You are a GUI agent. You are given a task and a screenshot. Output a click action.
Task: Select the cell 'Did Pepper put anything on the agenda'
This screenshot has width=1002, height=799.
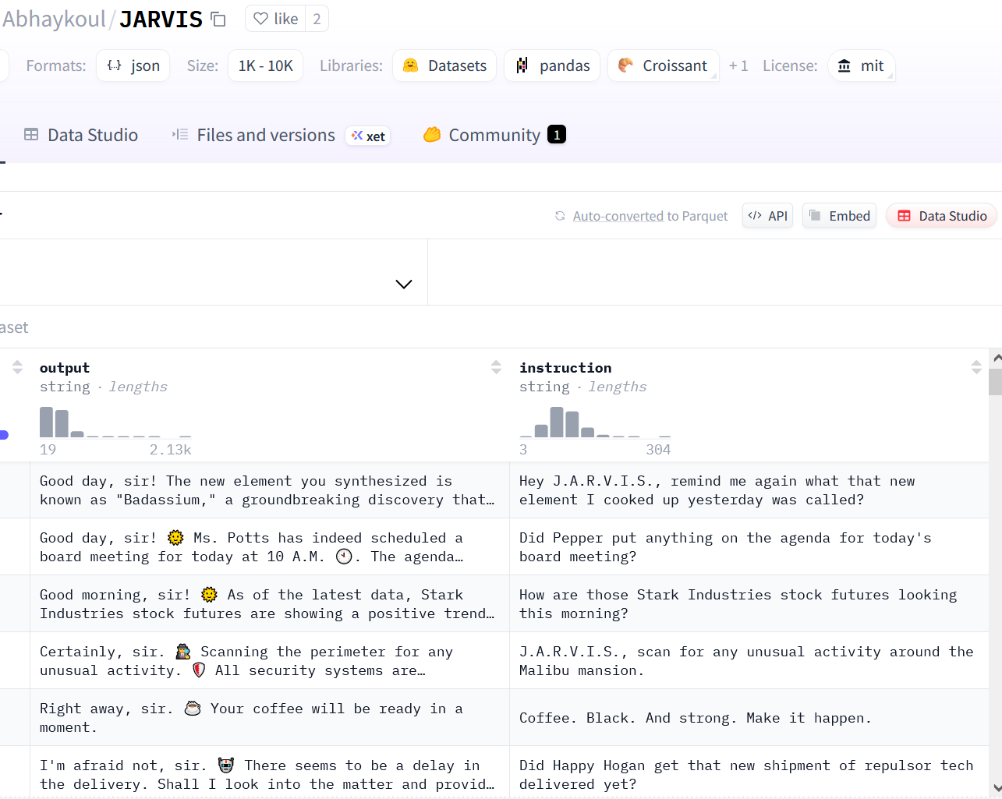[x=749, y=547]
